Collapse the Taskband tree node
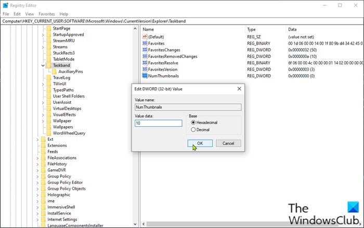364x228 pixels. pos(43,65)
